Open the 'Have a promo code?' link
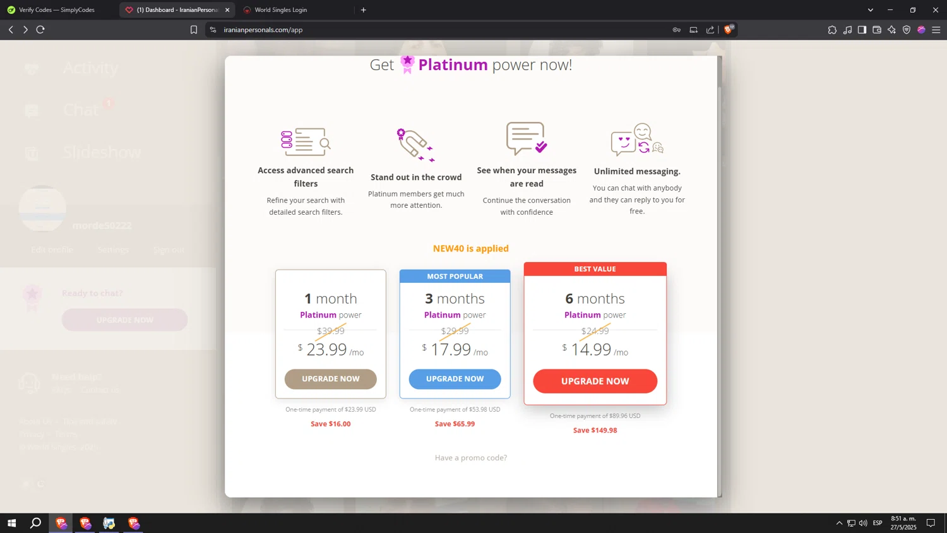Screen dimensions: 947x533 pos(471,458)
